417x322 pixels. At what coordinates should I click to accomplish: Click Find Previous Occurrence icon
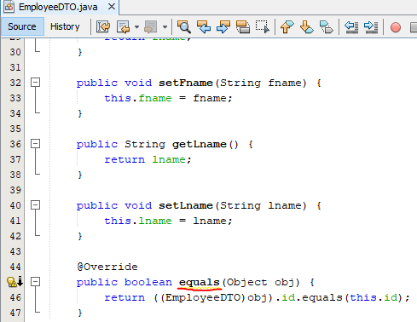[x=204, y=27]
